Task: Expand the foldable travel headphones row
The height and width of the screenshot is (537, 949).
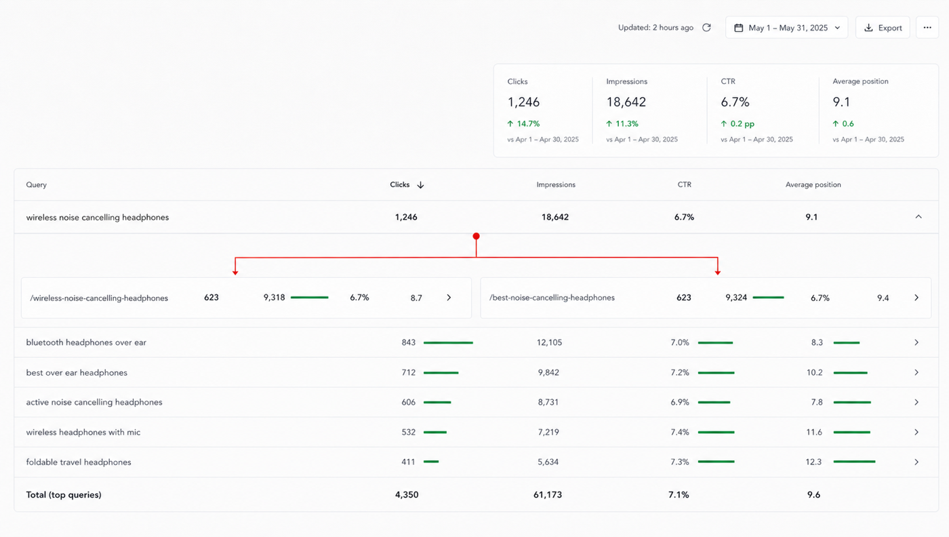Action: pyautogui.click(x=916, y=462)
